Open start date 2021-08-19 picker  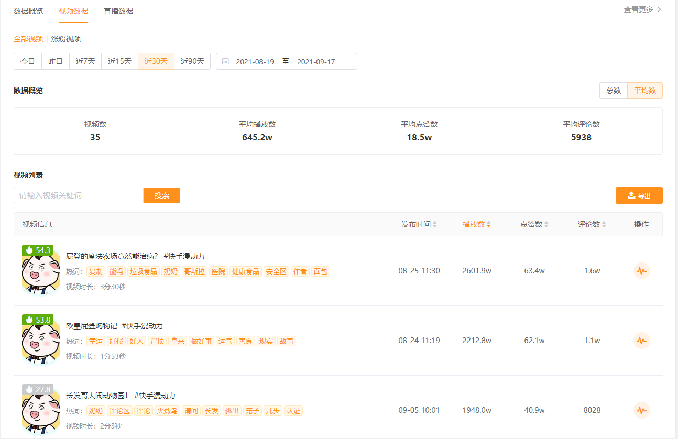(x=255, y=62)
